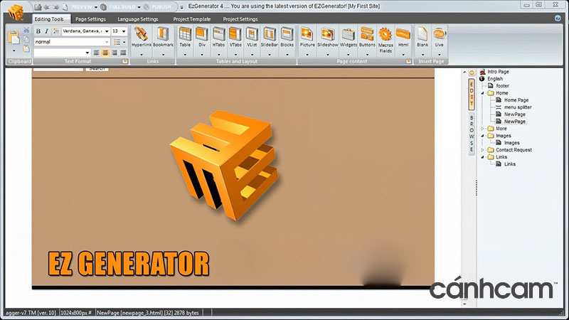Collapse the Home folder in tree
The width and height of the screenshot is (569, 320).
[x=483, y=93]
